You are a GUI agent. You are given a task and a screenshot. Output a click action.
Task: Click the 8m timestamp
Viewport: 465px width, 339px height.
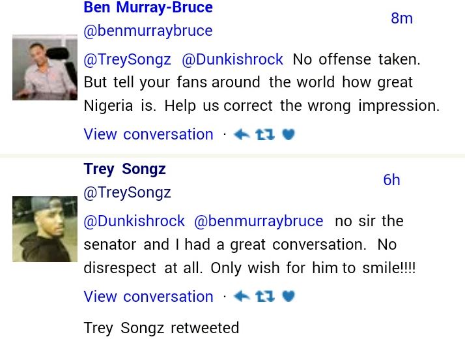[x=402, y=18]
